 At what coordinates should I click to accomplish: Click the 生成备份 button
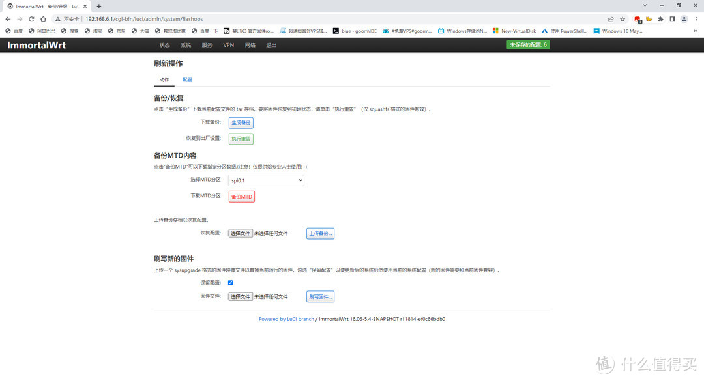[241, 122]
